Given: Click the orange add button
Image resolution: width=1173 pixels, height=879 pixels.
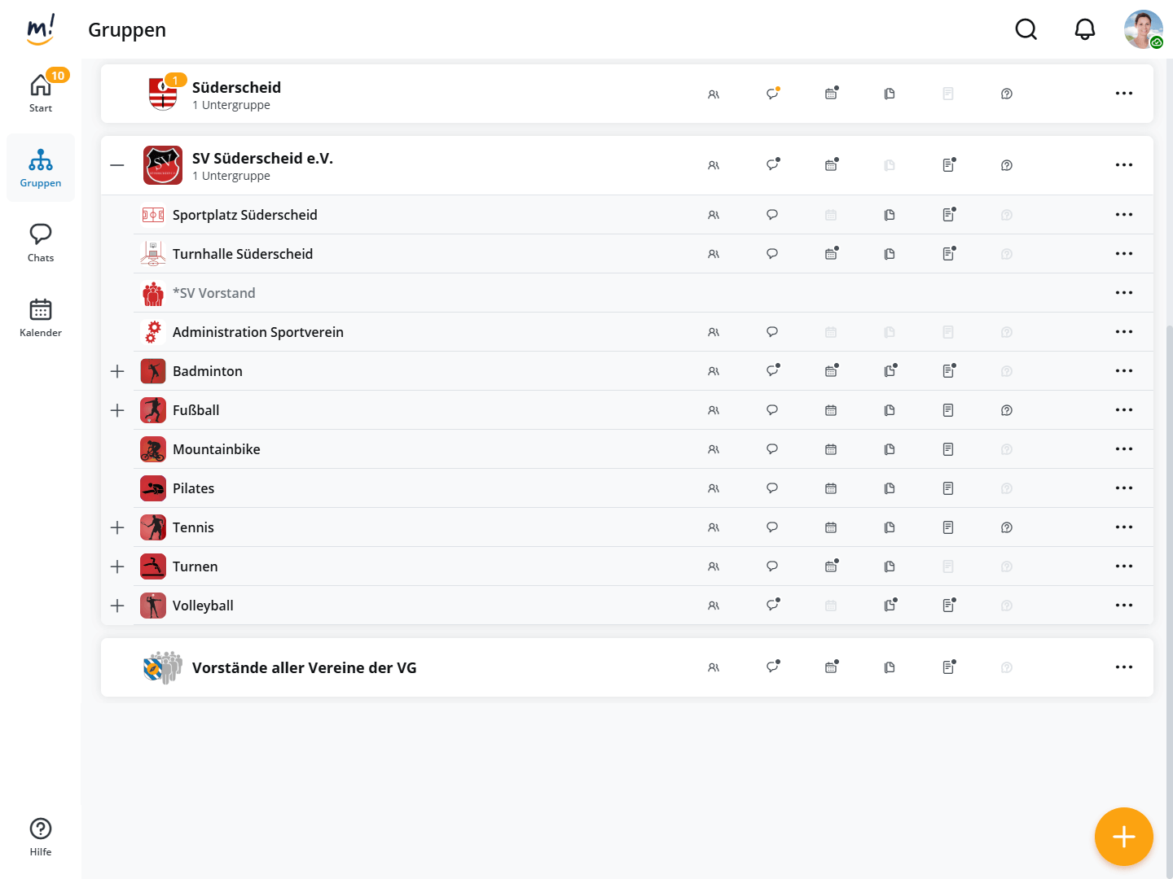Looking at the screenshot, I should (1124, 837).
